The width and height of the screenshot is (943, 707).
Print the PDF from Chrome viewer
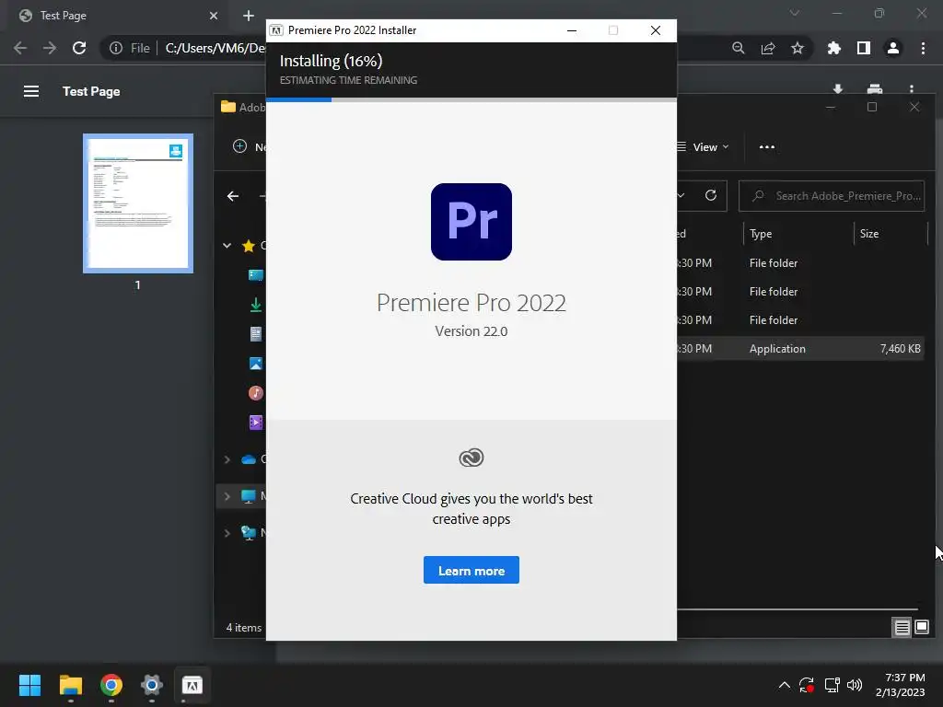[x=875, y=89]
